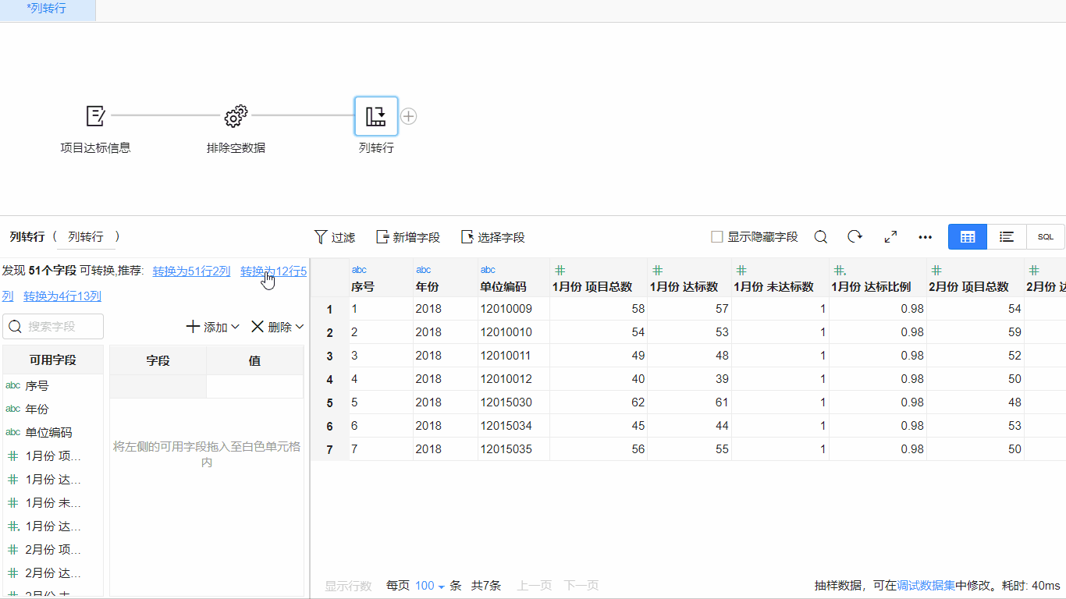
Task: Open the more options ellipsis menu
Action: [x=926, y=237]
